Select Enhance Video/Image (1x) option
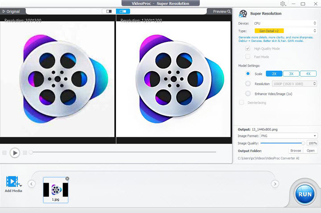Image resolution: width=321 pixels, height=213 pixels. pyautogui.click(x=248, y=94)
